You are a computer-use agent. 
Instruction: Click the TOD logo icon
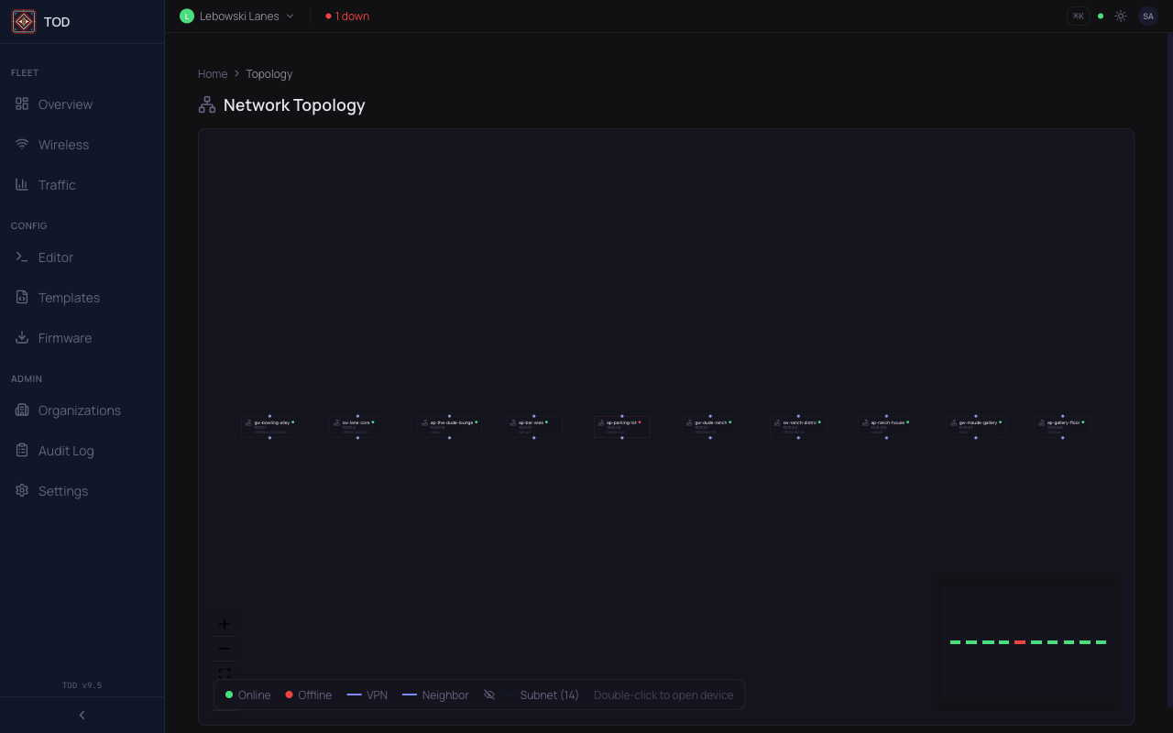23,22
